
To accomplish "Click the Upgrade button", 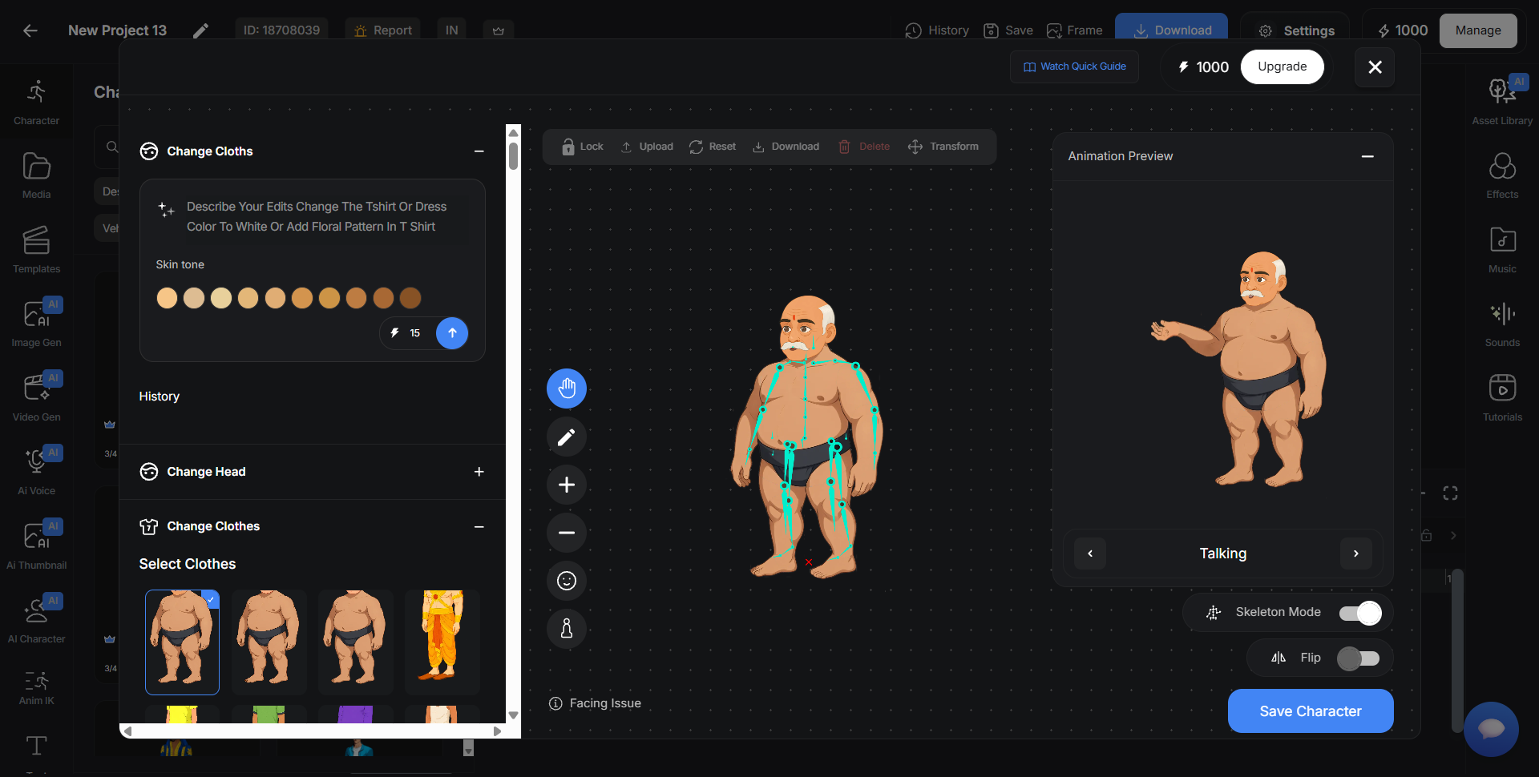I will [x=1282, y=66].
